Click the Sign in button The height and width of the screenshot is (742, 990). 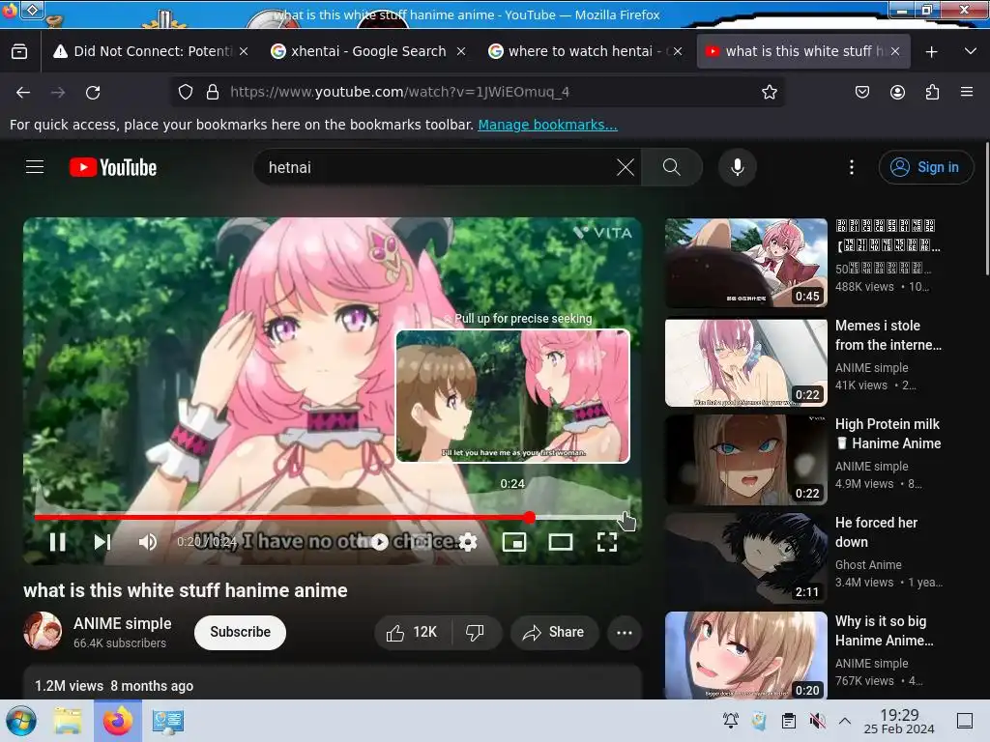coord(925,167)
